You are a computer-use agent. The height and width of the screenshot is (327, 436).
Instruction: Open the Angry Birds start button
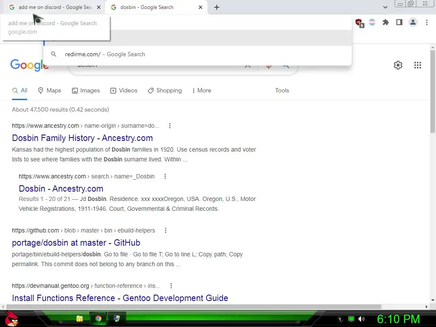tap(11, 318)
